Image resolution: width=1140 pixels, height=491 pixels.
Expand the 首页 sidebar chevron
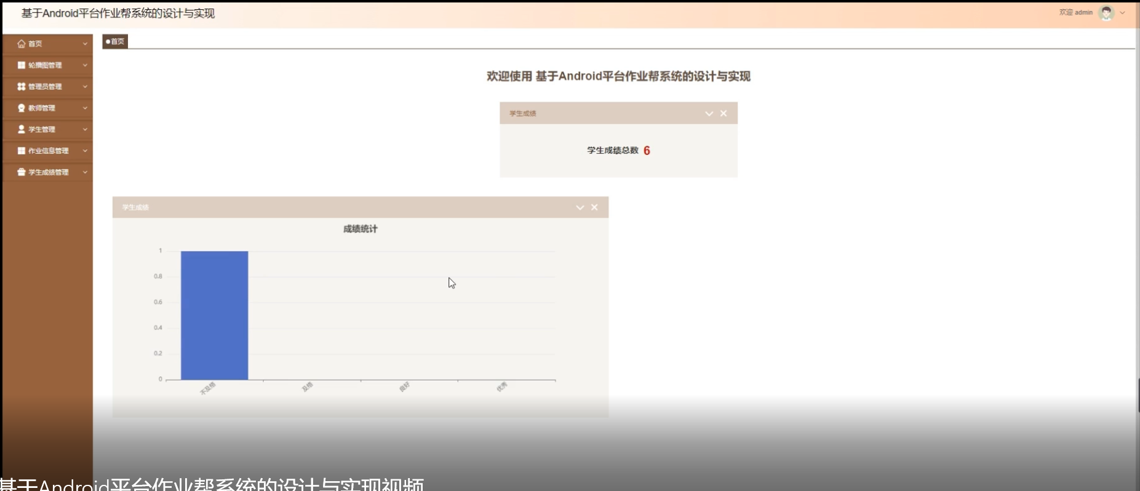click(85, 44)
